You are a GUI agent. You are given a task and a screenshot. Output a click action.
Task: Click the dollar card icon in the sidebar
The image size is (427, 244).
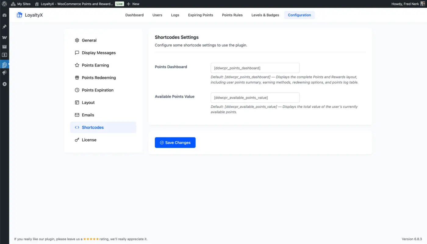coord(4,55)
